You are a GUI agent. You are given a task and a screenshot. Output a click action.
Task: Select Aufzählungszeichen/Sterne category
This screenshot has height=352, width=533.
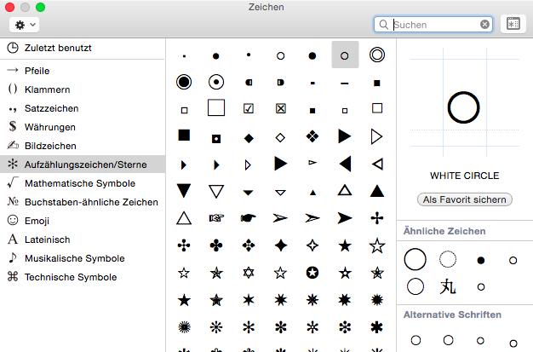click(x=83, y=164)
